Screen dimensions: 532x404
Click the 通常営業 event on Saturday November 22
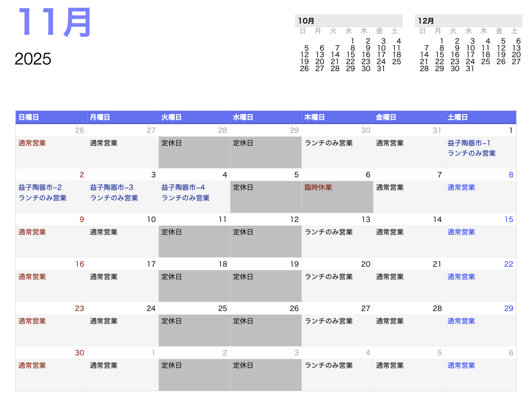[x=461, y=277]
